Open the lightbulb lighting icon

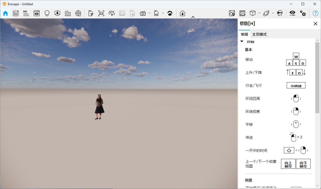click(47, 13)
